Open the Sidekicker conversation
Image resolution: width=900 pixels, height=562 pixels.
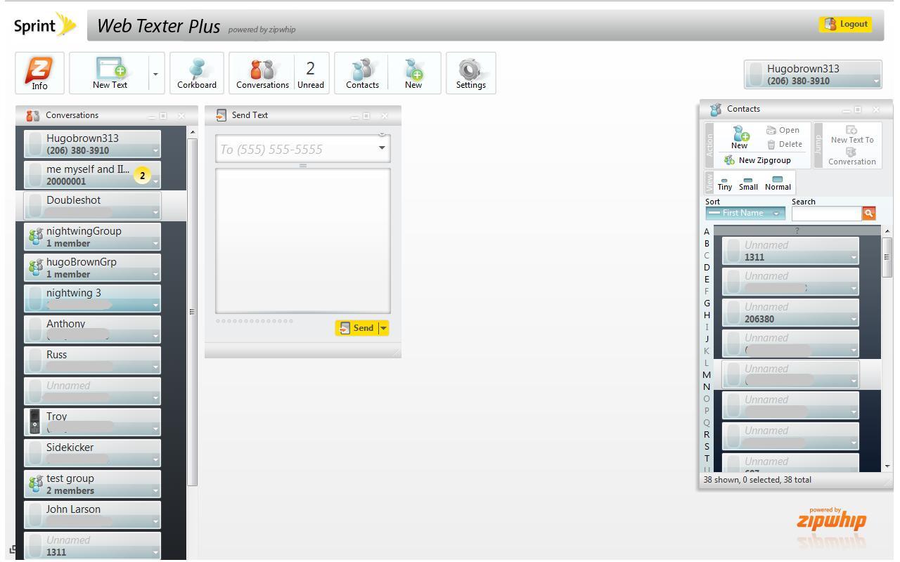[x=92, y=453]
